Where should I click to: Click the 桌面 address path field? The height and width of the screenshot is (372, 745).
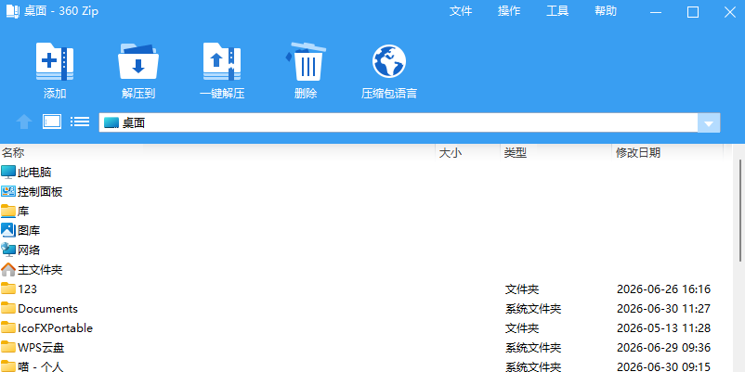point(399,122)
